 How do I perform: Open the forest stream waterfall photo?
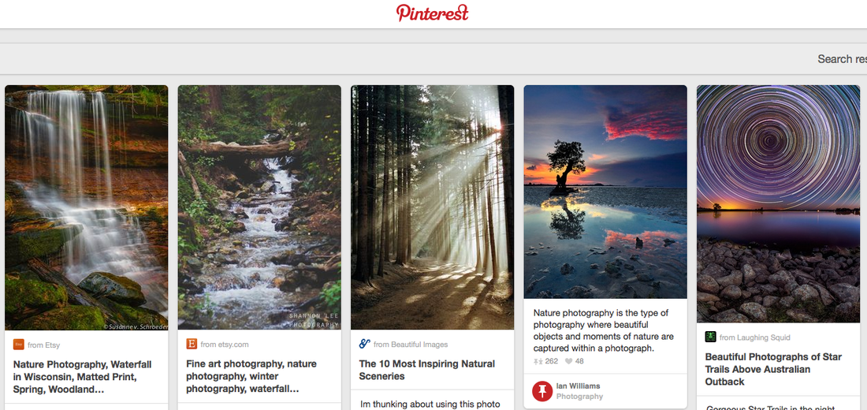pyautogui.click(x=259, y=207)
